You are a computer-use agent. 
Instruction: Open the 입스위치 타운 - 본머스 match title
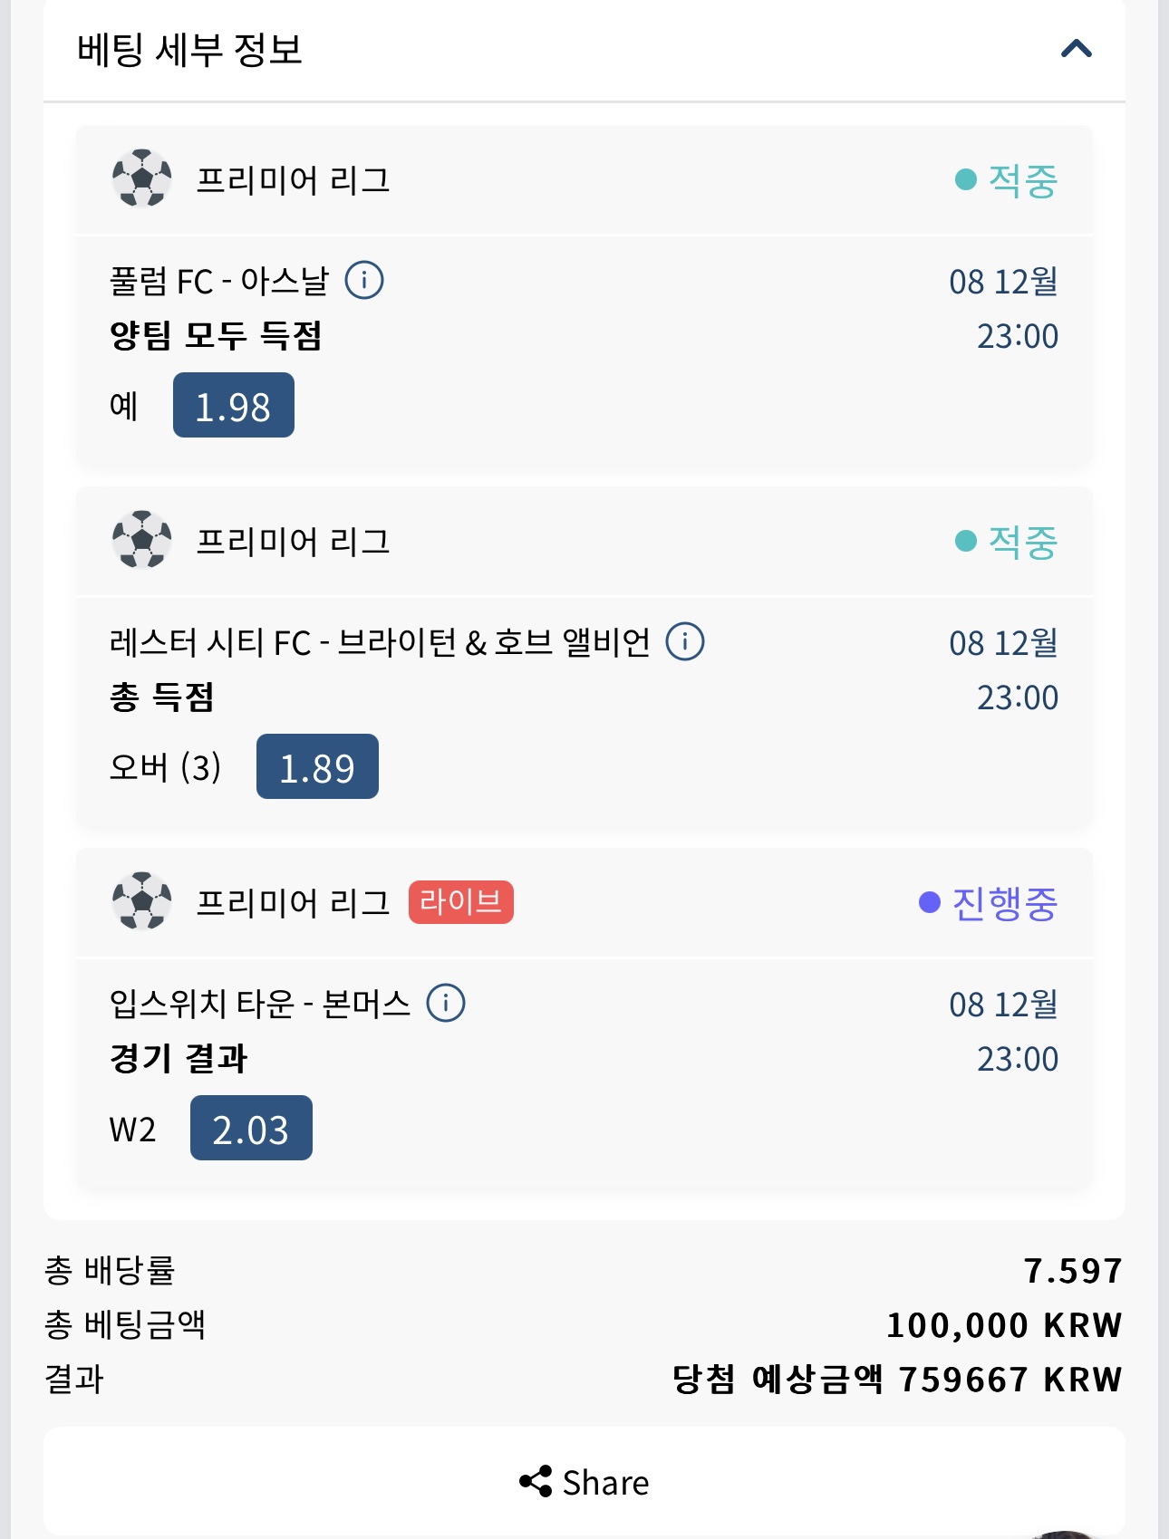click(259, 1004)
